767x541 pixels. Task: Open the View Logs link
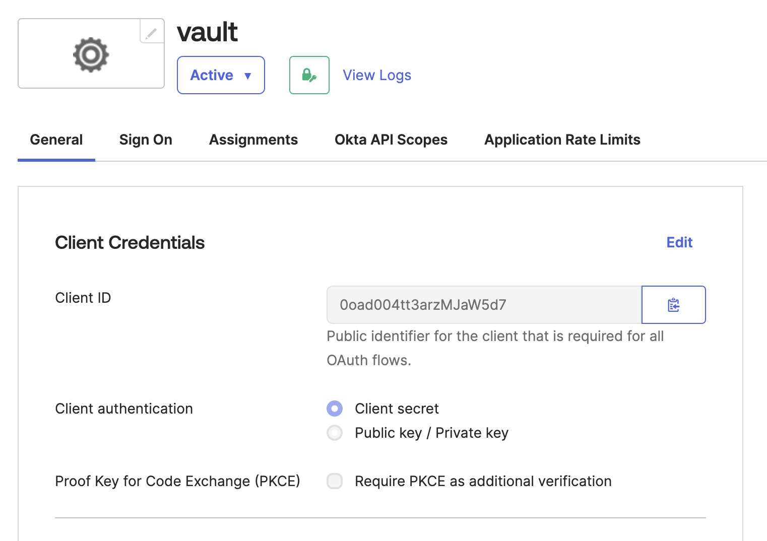(377, 75)
